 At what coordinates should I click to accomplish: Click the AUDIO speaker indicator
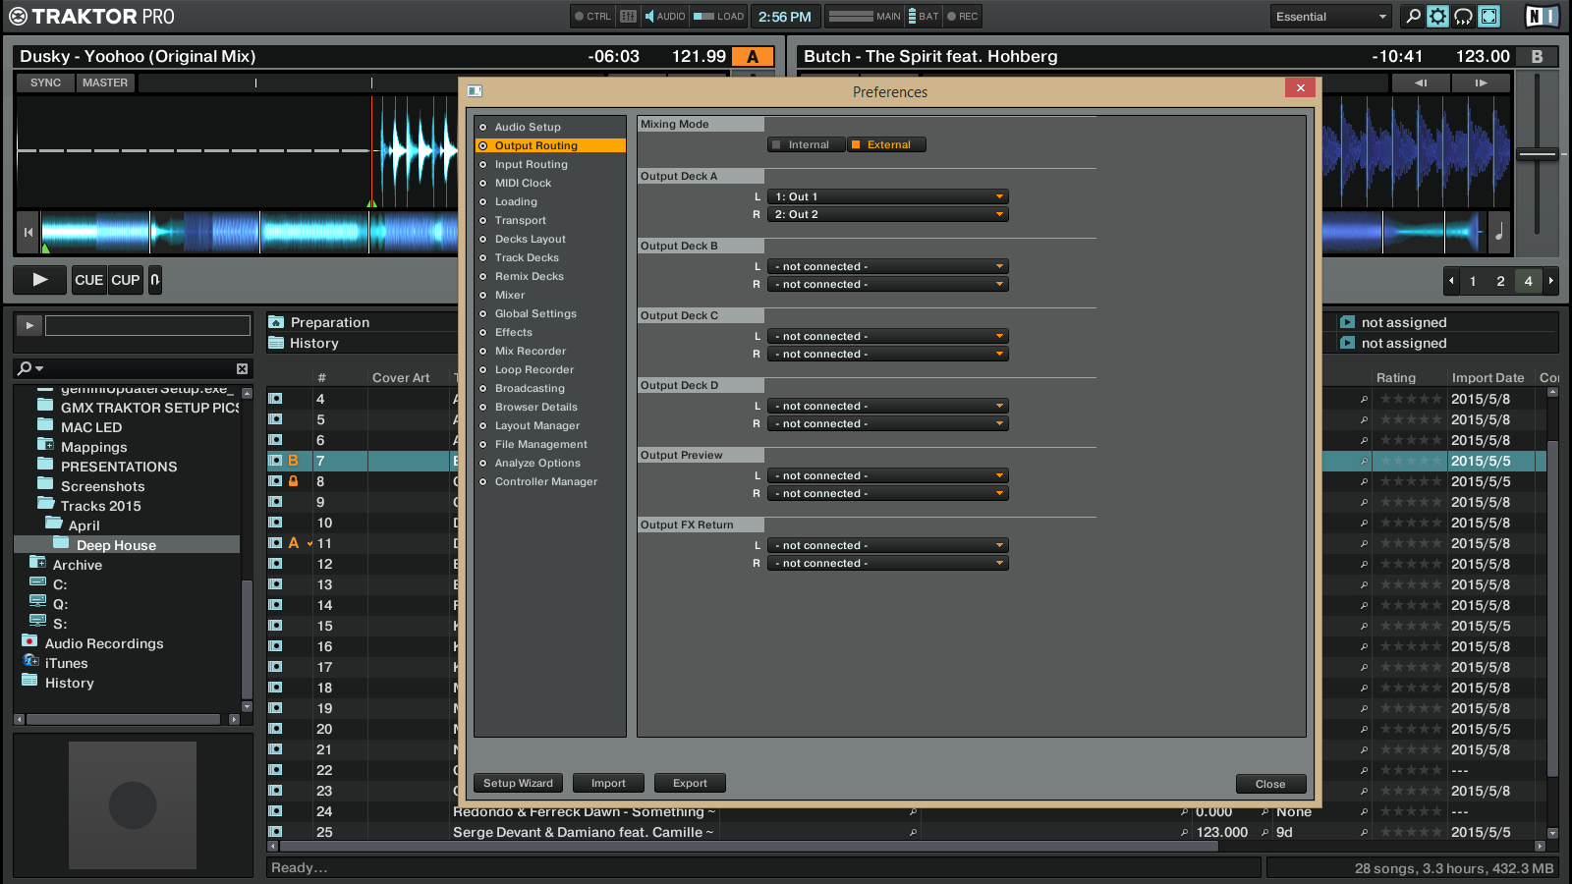point(665,16)
